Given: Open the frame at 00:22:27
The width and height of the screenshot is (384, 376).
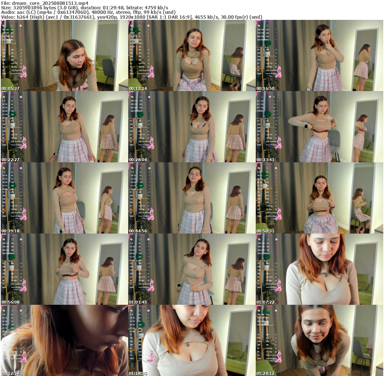Looking at the screenshot, I should [64, 127].
